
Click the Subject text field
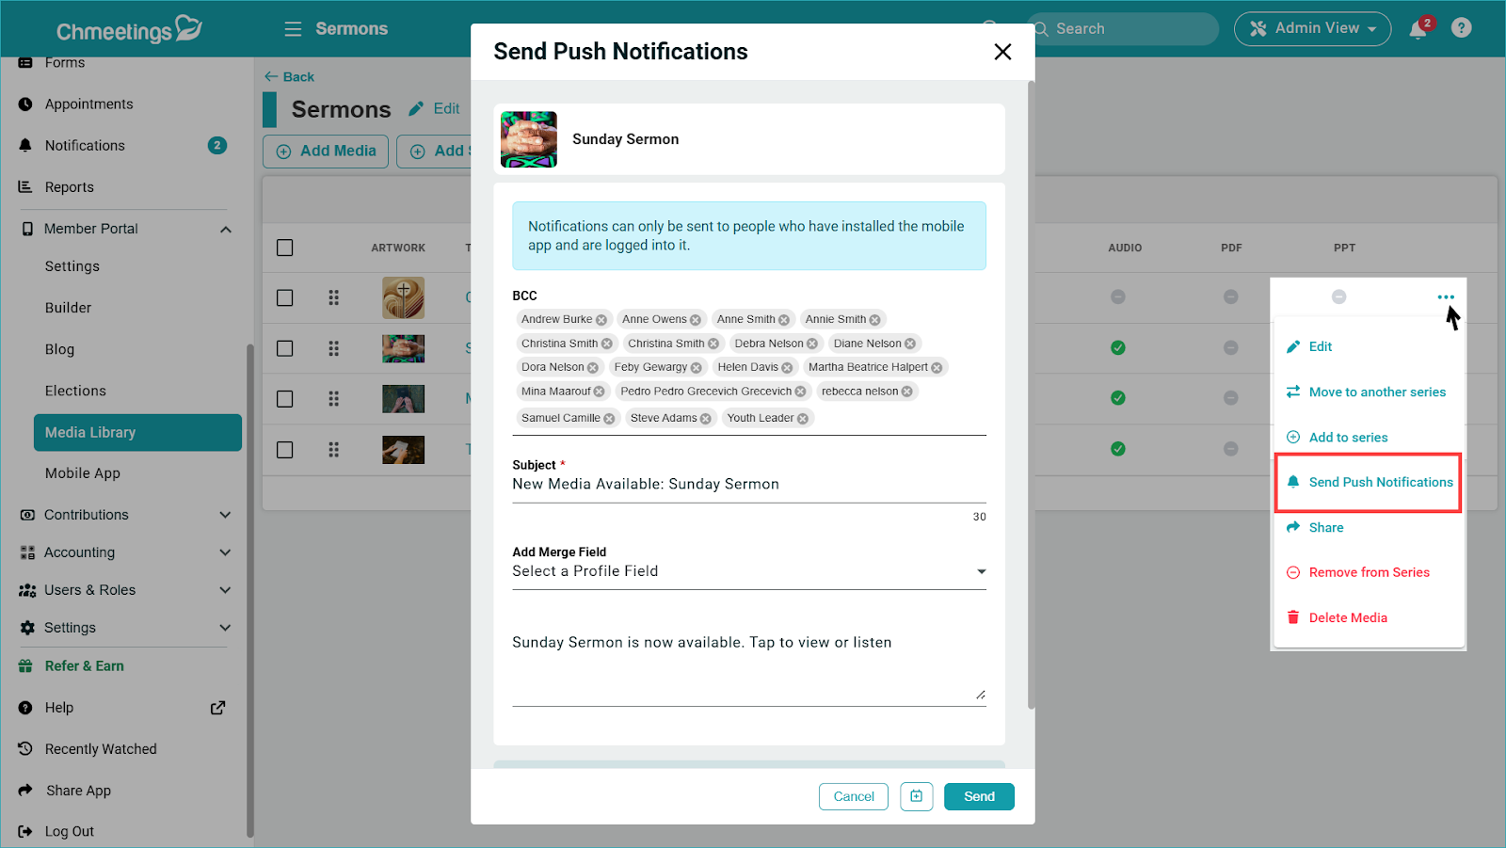pyautogui.click(x=748, y=484)
